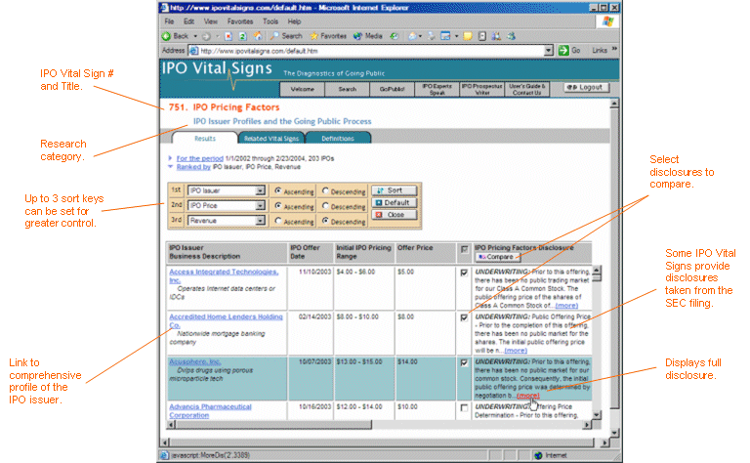This screenshot has width=750, height=463.
Task: Open the address bar dropdown arrow
Action: [x=549, y=50]
